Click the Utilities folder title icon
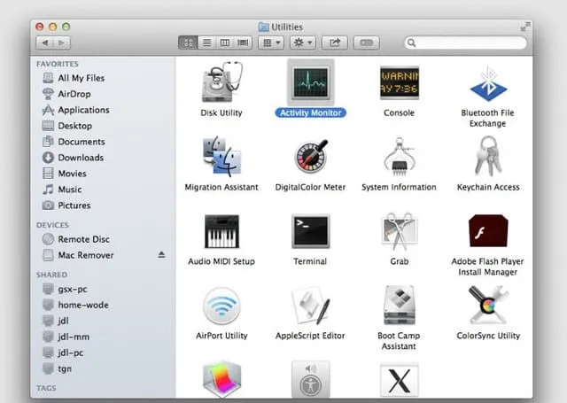Viewport: 567px width, 403px height. 264,27
